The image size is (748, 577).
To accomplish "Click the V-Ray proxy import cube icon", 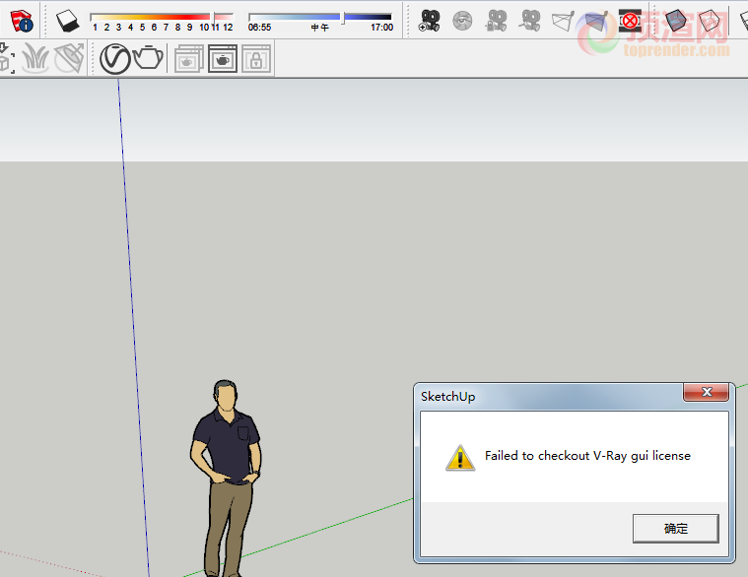I will [x=7, y=58].
